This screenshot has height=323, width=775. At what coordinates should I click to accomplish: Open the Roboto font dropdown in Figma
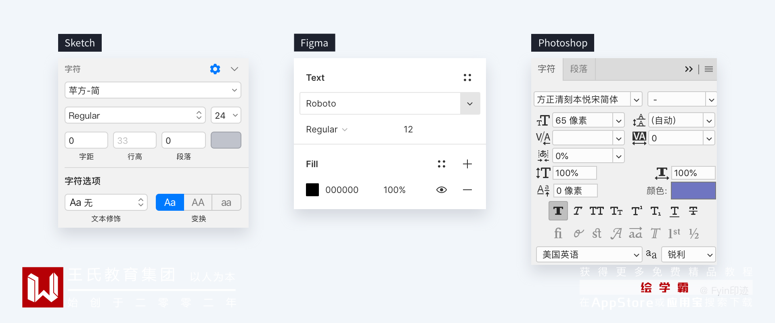click(x=470, y=104)
